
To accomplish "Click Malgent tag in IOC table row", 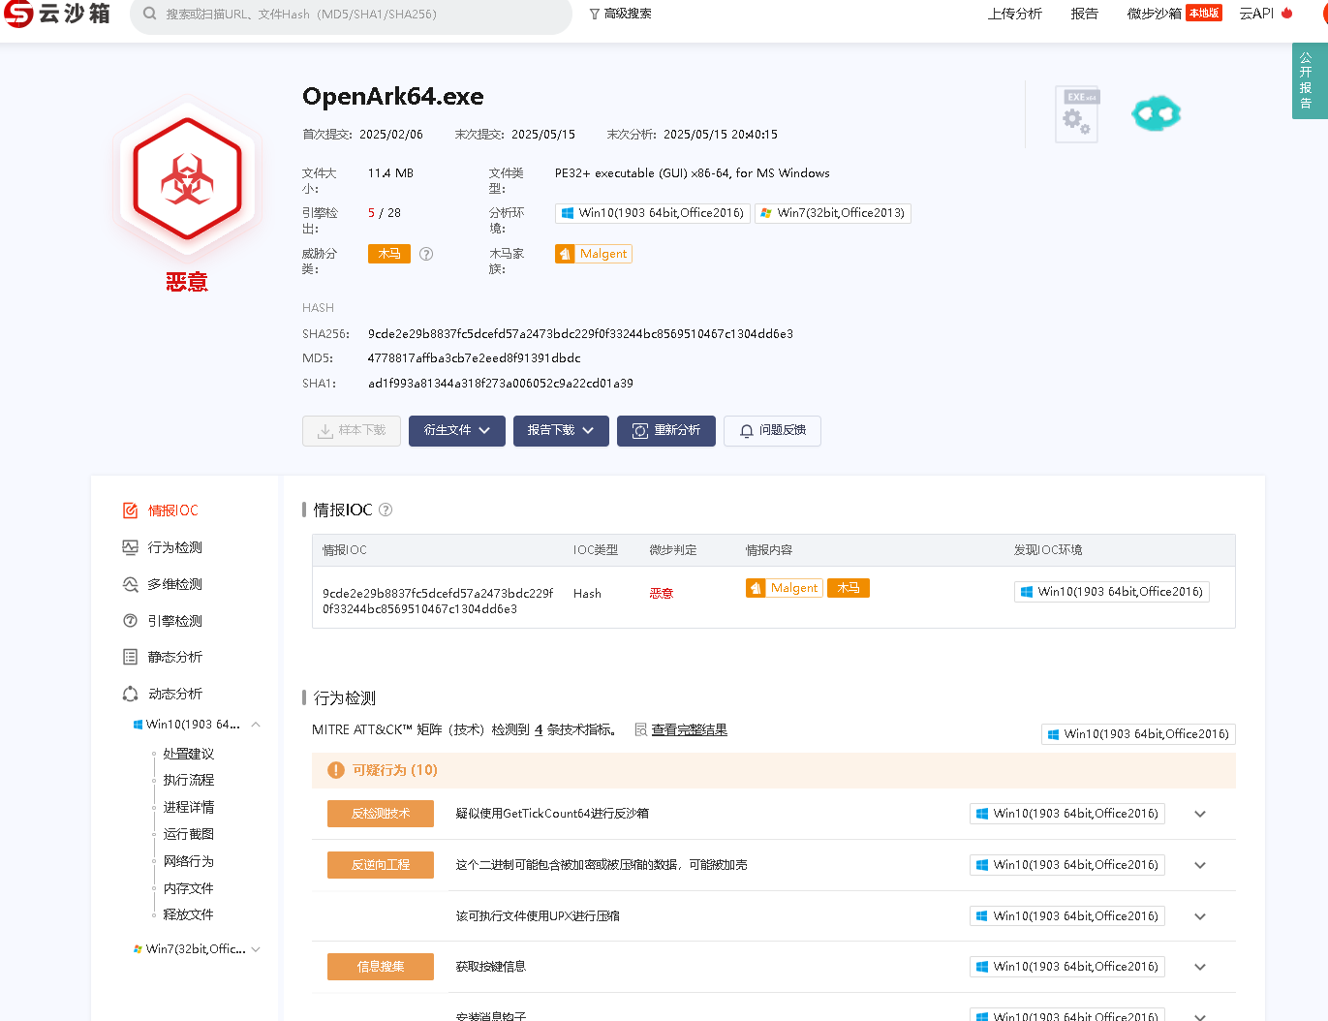I will (785, 588).
